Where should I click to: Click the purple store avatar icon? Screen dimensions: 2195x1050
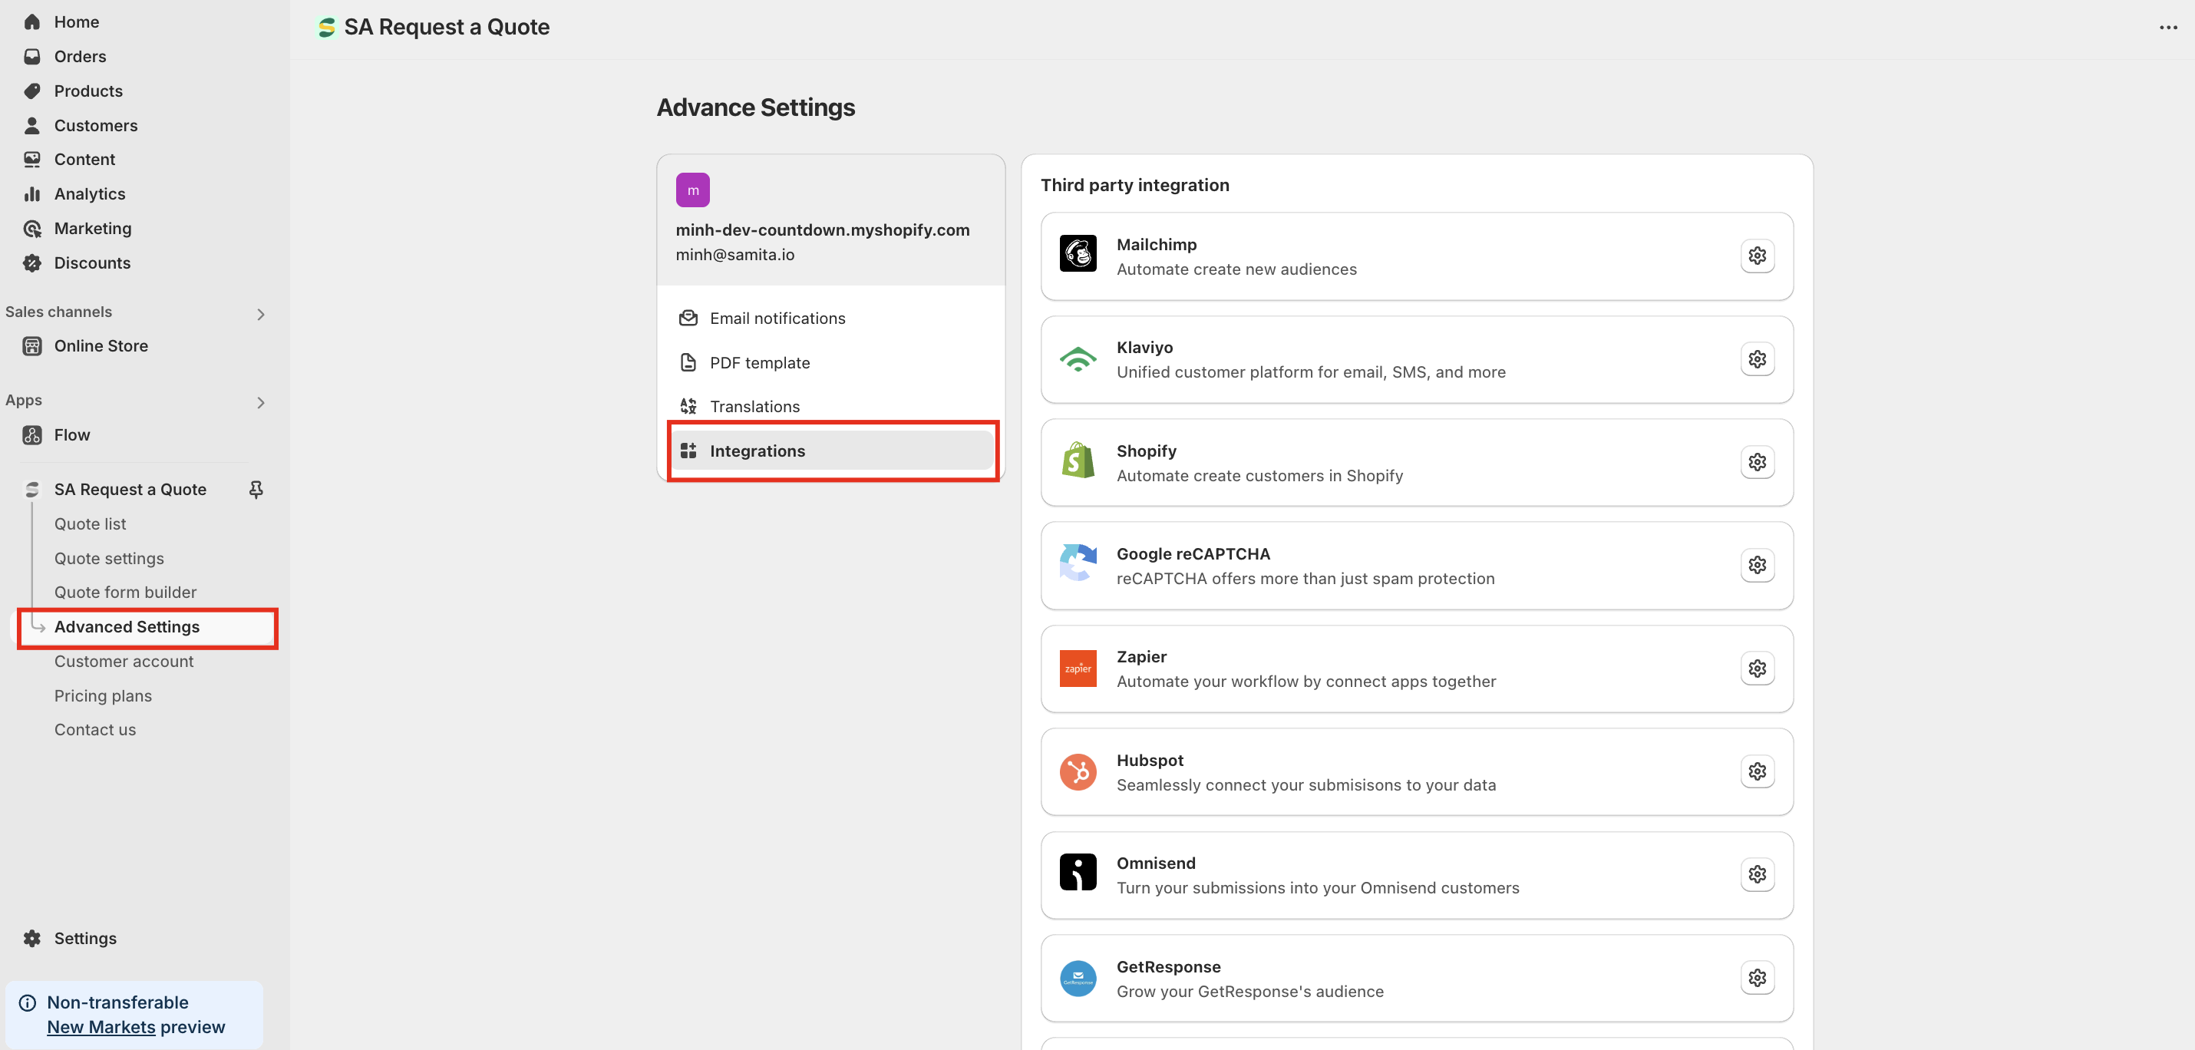[692, 190]
